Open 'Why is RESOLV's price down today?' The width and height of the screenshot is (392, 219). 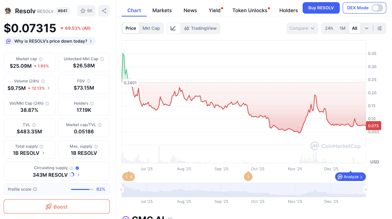(x=50, y=41)
